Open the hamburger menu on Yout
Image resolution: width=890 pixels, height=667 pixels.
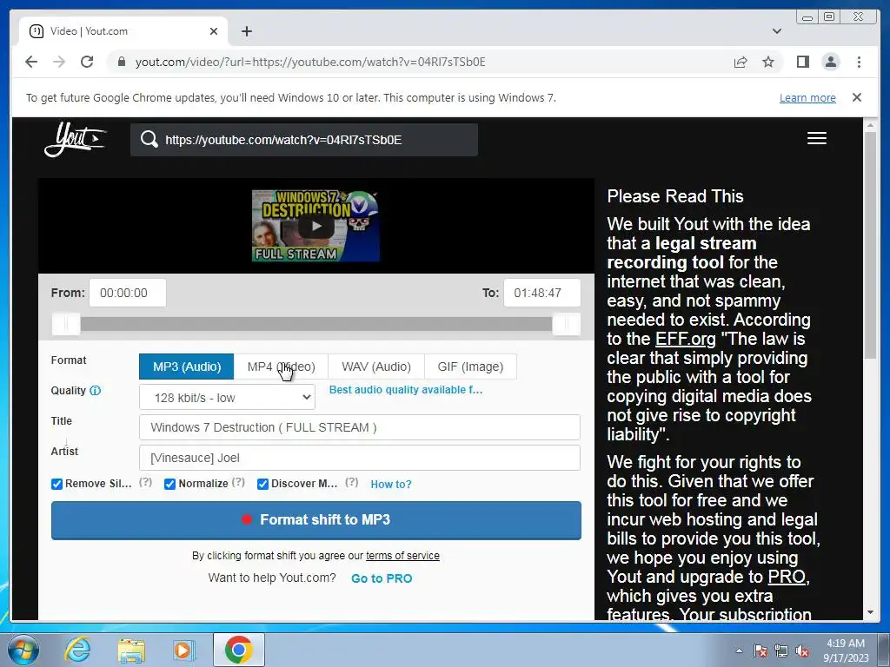816,138
